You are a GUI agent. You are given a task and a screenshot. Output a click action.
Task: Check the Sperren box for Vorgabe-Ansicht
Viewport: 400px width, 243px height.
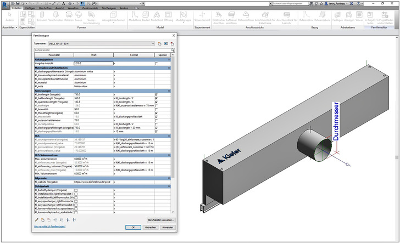click(156, 64)
